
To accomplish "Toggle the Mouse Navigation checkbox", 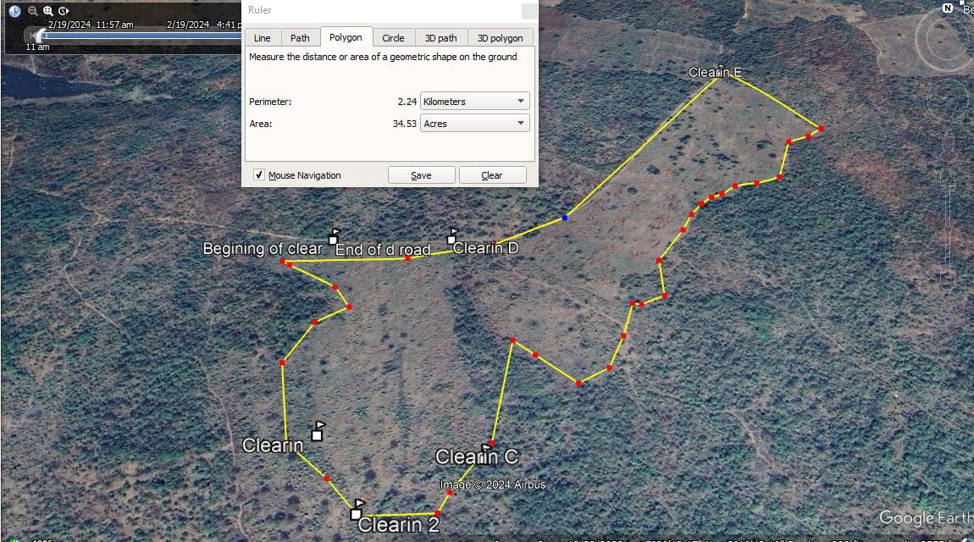I will coord(259,175).
